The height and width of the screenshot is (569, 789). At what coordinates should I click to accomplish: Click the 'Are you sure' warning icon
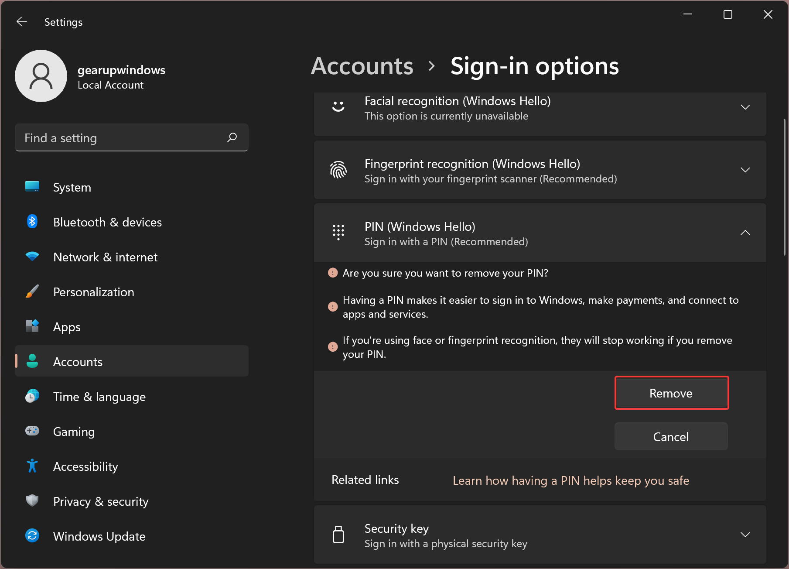(333, 273)
